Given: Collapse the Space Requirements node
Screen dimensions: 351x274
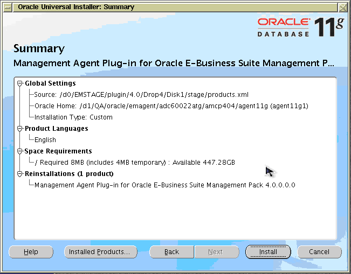Looking at the screenshot, I should click(x=20, y=151).
